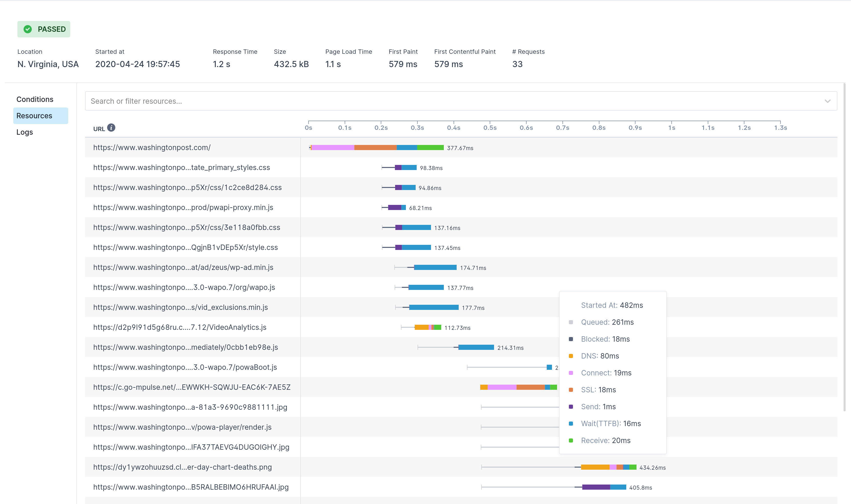Viewport: 851px width, 504px height.
Task: Click the green Receive legend swatch
Action: (x=571, y=440)
